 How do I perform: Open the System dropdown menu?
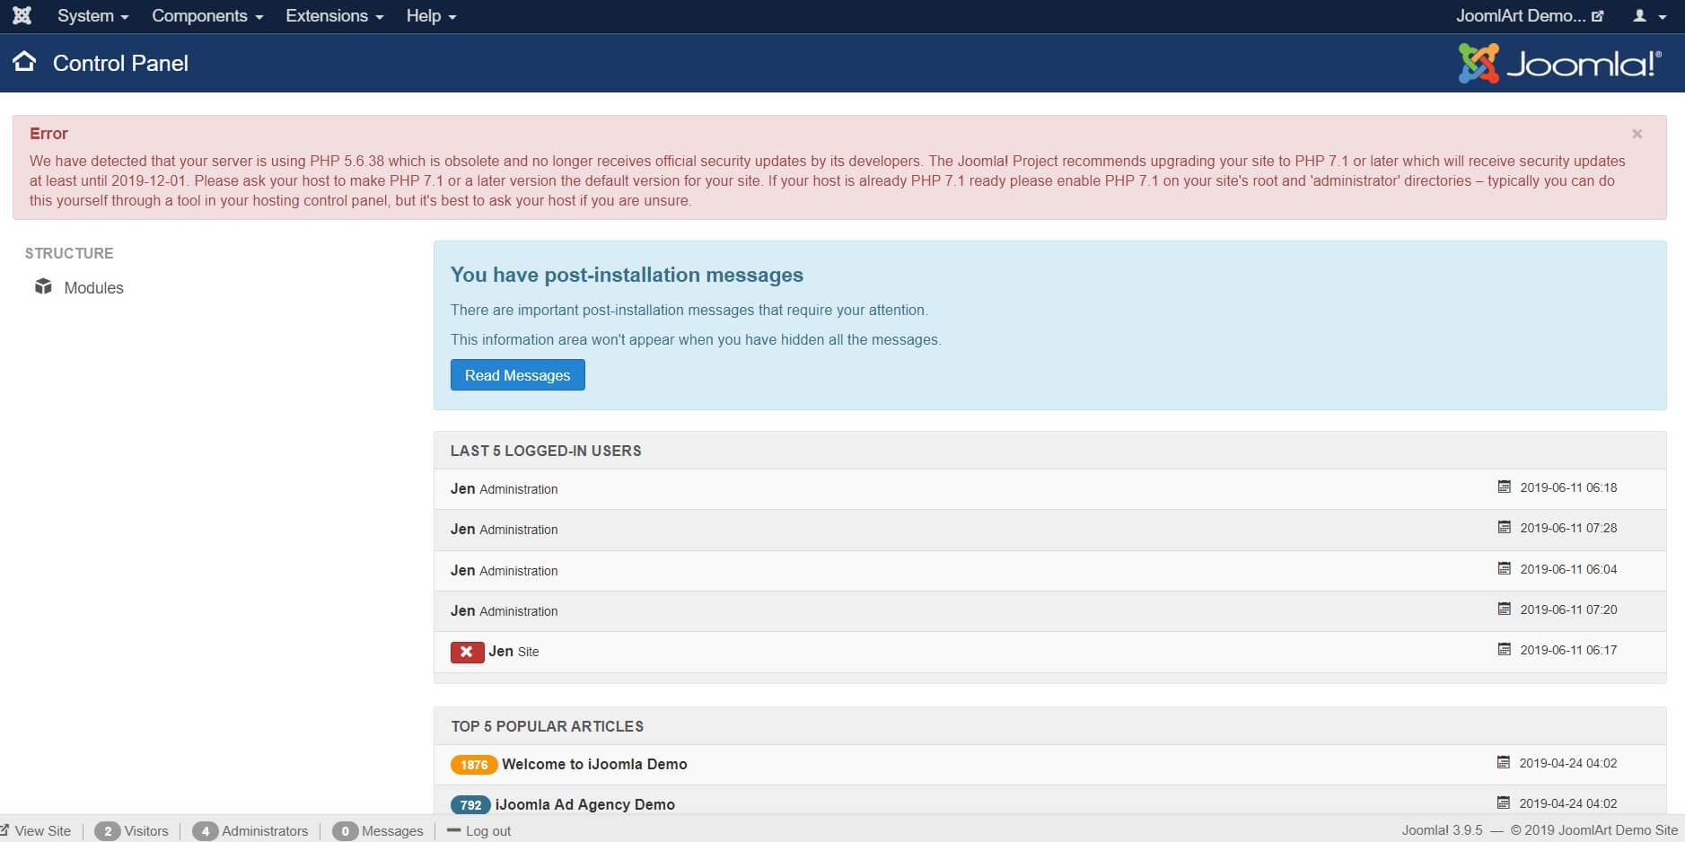click(92, 16)
